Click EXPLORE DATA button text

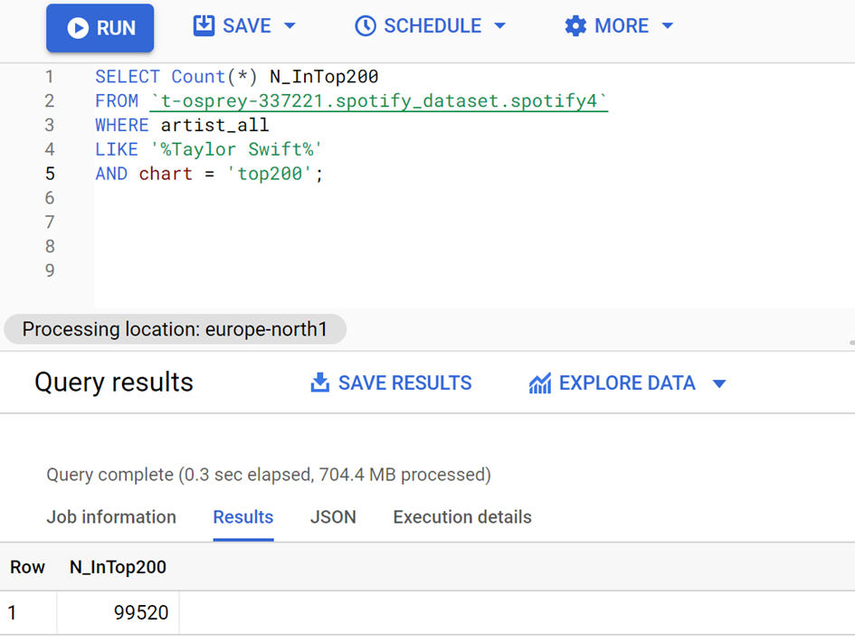click(627, 383)
